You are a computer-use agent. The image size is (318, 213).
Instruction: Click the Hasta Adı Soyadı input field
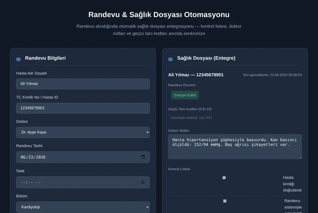pos(83,84)
